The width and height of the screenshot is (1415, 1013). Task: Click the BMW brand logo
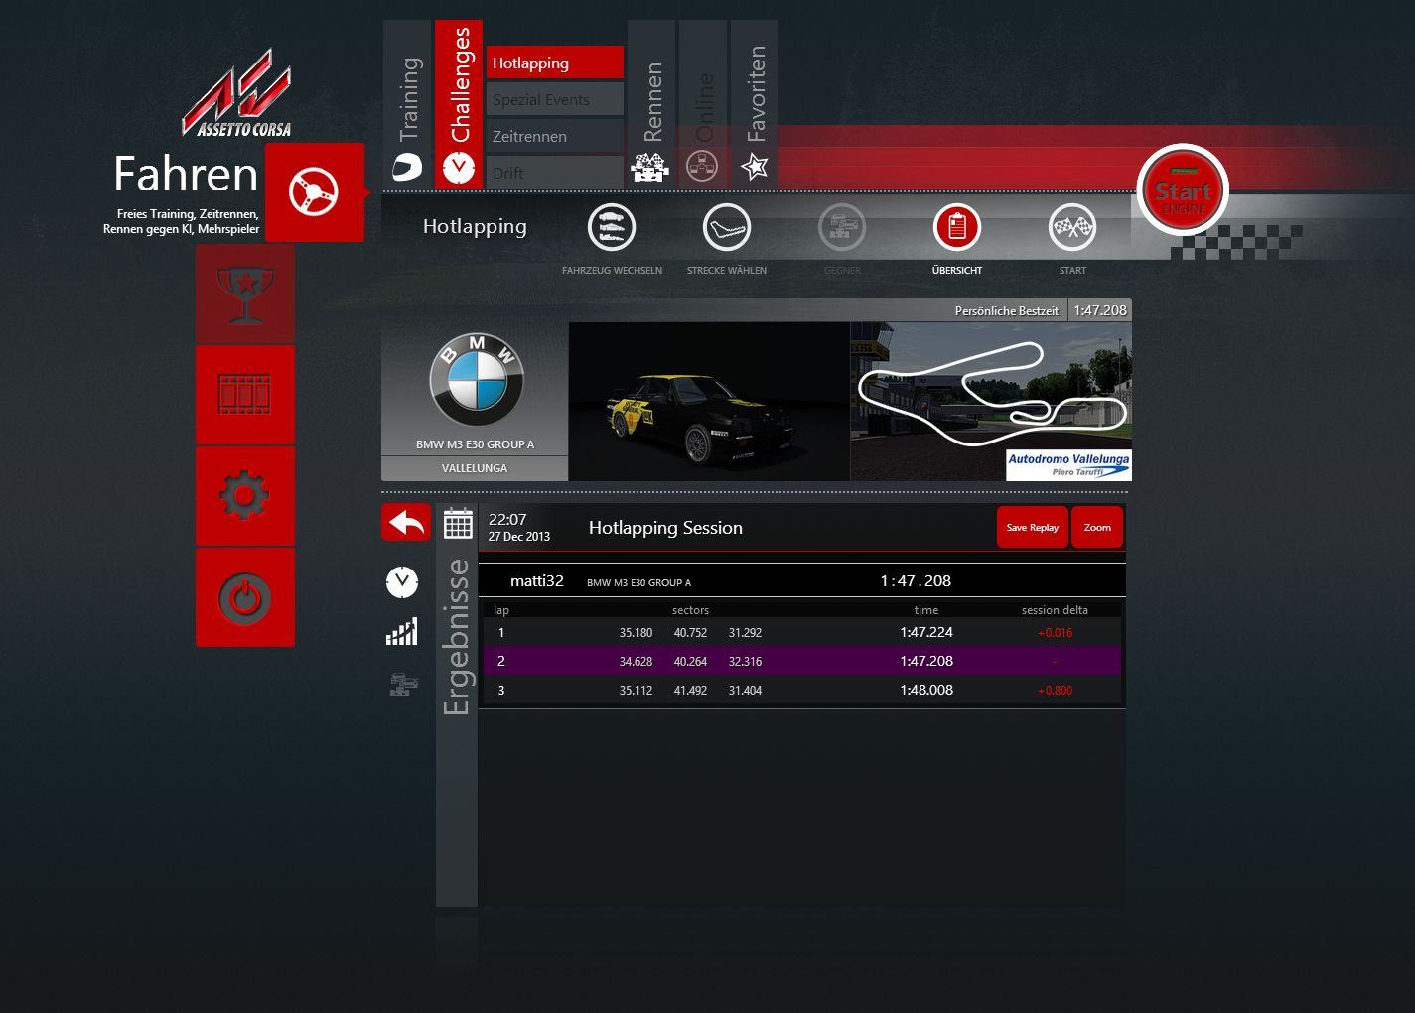(x=476, y=380)
